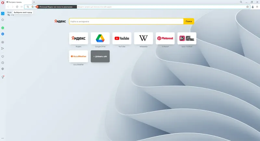Open the Apex Football speed dial tile
The height and width of the screenshot is (141, 260).
(187, 38)
